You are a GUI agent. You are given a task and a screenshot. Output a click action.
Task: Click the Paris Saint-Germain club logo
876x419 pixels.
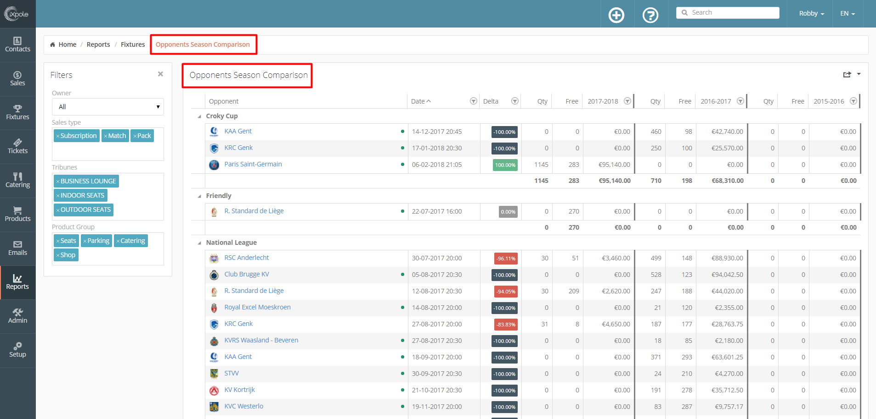pyautogui.click(x=214, y=165)
